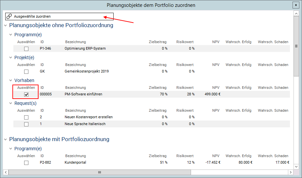The width and height of the screenshot is (302, 178).
Task: Click the horizontal scrollbar left arrow
Action: coord(6,172)
